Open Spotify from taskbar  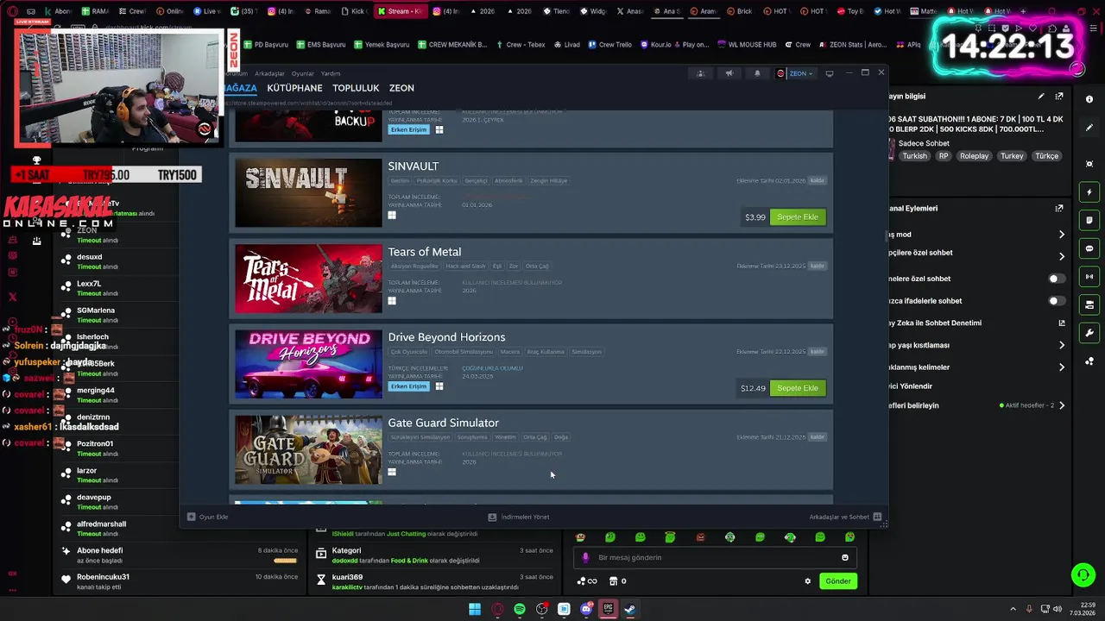pyautogui.click(x=519, y=609)
